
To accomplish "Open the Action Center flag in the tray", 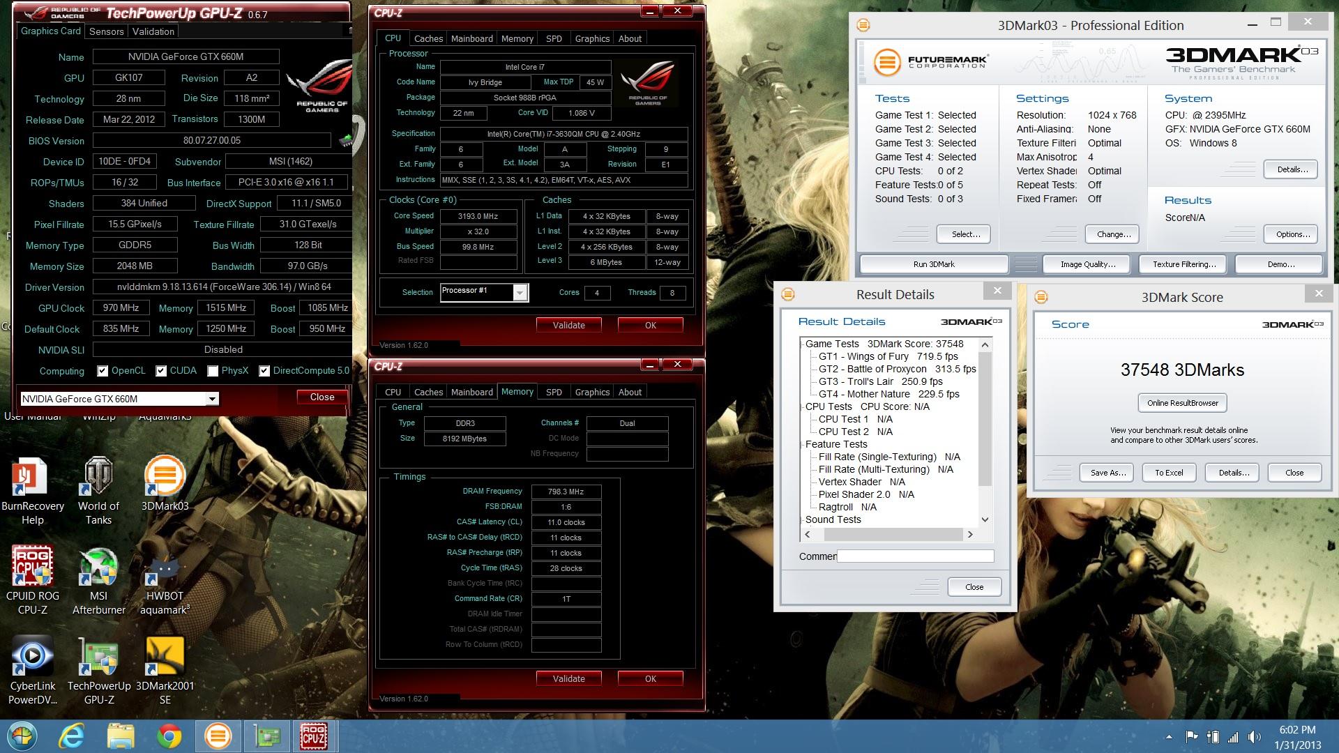I will click(x=1192, y=737).
